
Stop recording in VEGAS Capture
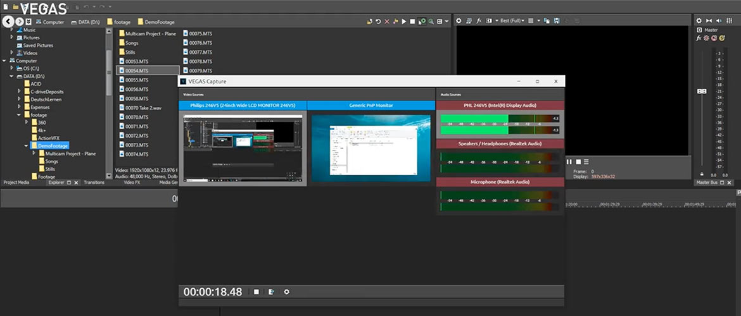(x=256, y=292)
